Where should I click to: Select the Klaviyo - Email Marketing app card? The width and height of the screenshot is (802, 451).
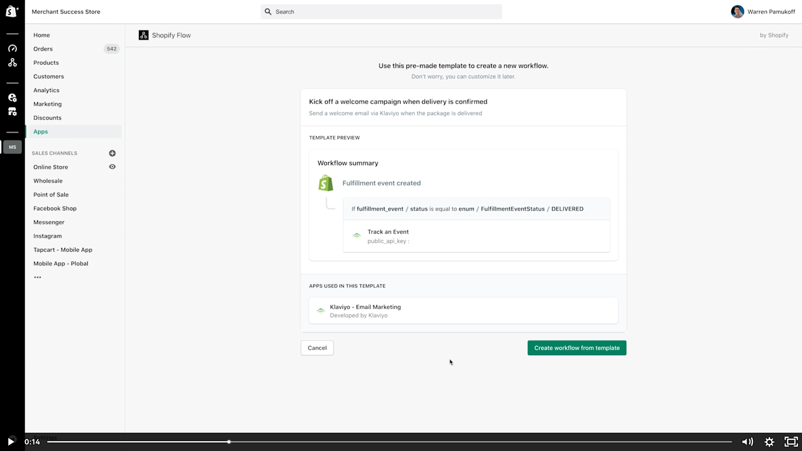coord(463,311)
